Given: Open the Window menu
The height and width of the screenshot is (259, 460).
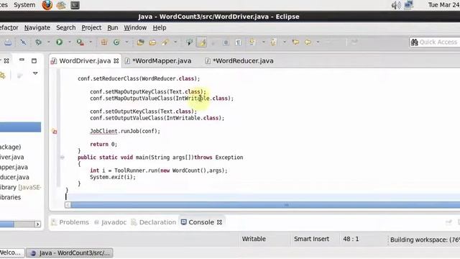Looking at the screenshot, I should click(x=135, y=27).
